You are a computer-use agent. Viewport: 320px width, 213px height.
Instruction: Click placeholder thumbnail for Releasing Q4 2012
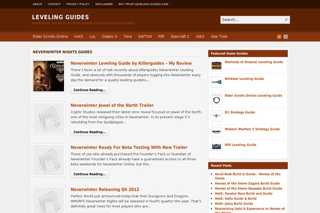pyautogui.click(x=49, y=199)
